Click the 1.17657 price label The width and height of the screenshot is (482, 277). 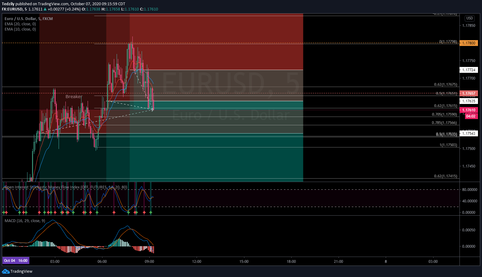[469, 93]
